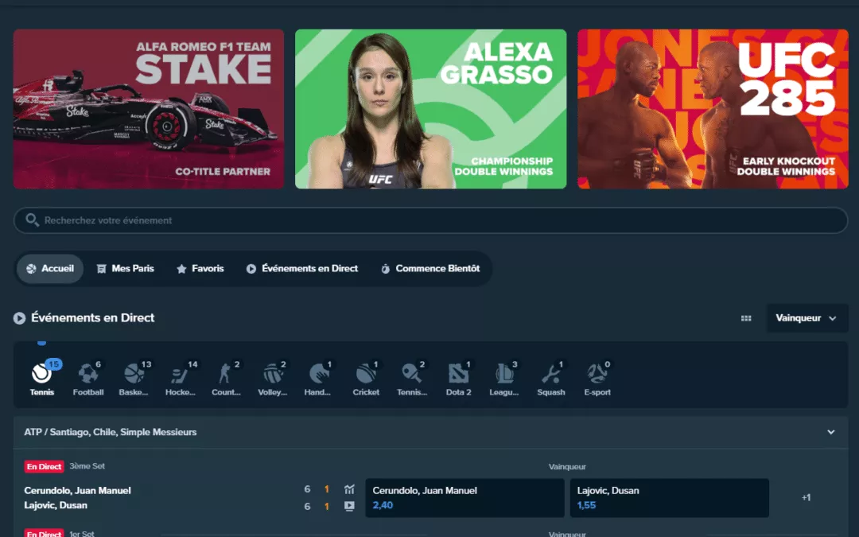
Task: Go to the Mes Paris tab
Action: pos(125,269)
